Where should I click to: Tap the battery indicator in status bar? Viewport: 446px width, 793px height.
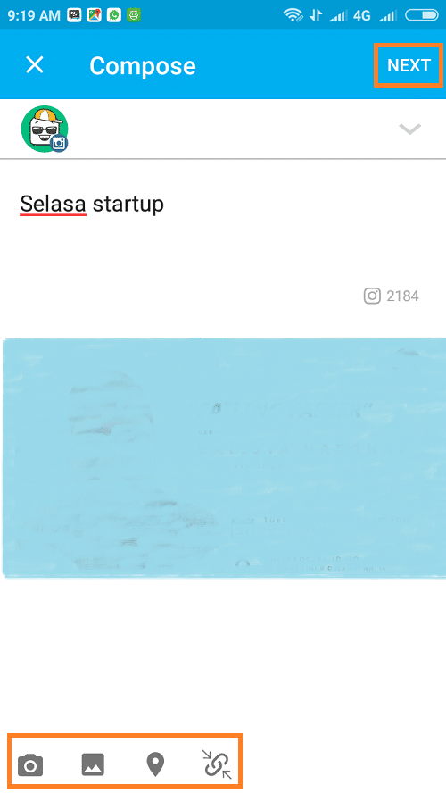pyautogui.click(x=422, y=15)
